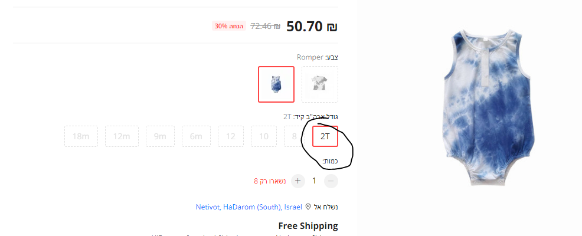
Task: Choose size 10
Action: pos(263,136)
